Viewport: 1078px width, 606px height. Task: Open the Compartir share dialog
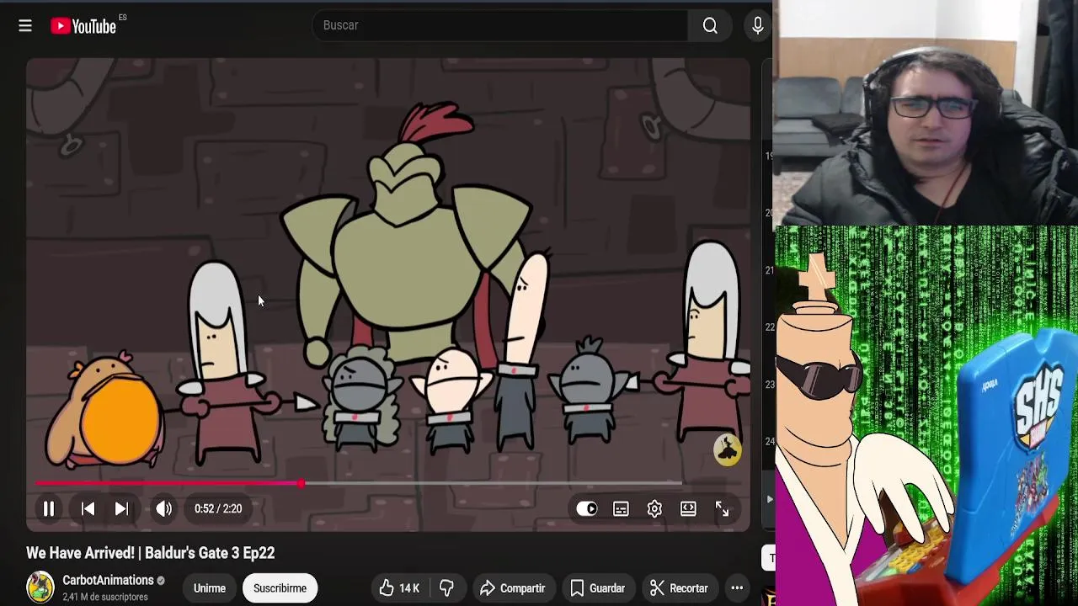point(513,588)
